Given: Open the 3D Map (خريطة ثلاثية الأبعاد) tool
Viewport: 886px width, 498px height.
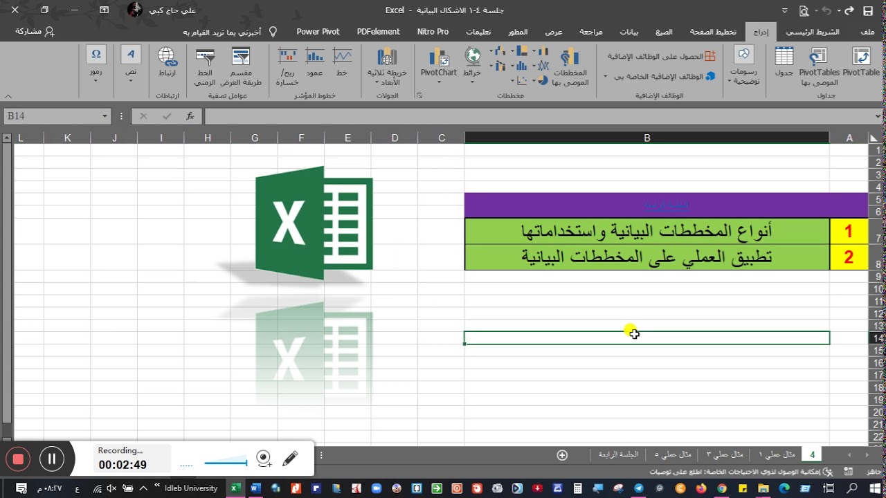Looking at the screenshot, I should (388, 66).
